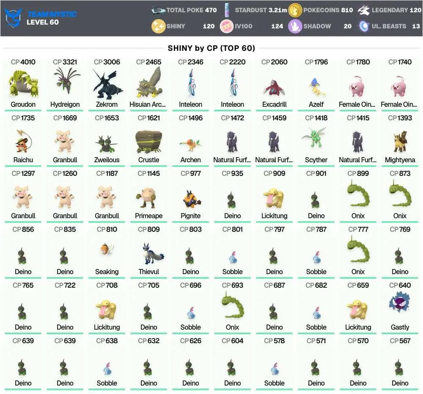
Task: Click the Total Poke storage icon
Action: tap(158, 10)
